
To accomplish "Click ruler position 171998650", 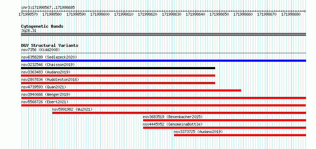I will click(219, 14).
